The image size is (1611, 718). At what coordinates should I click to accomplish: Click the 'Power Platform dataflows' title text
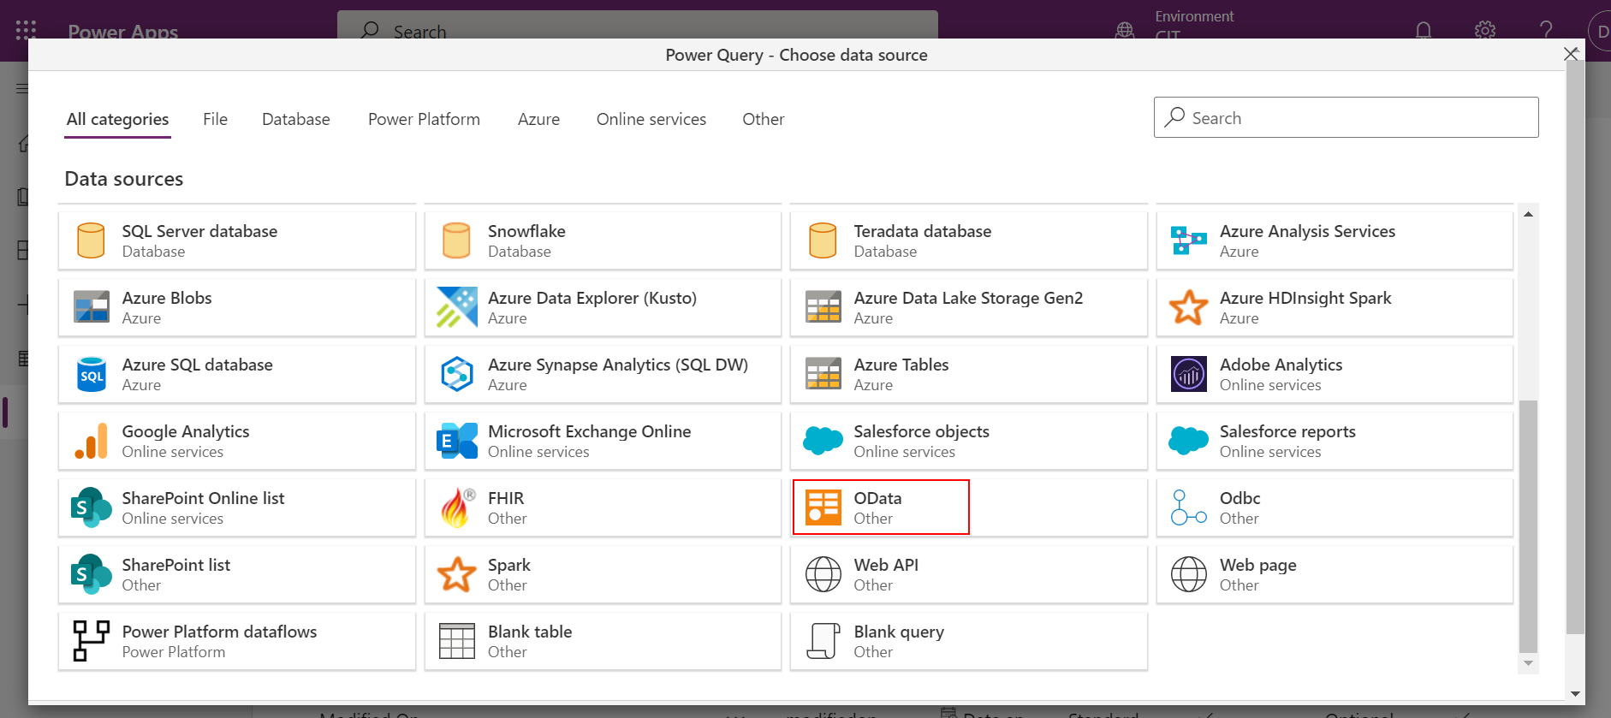click(x=219, y=632)
